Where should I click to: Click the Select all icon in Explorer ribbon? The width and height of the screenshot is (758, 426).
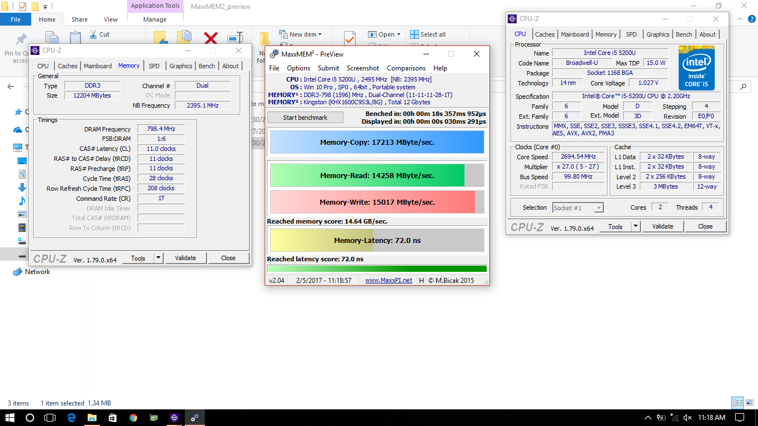(x=415, y=34)
